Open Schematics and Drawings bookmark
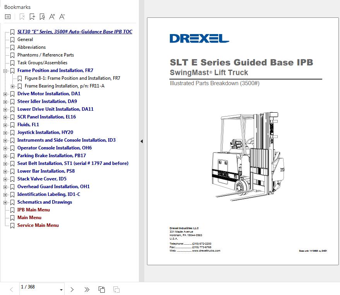The width and height of the screenshot is (340, 295). [x=44, y=202]
